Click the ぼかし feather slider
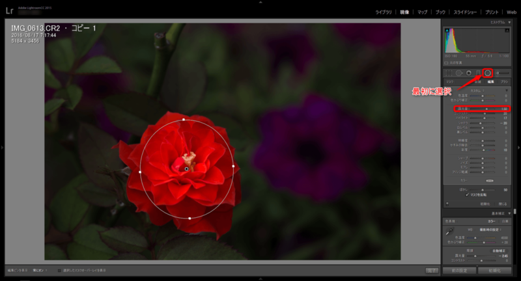Image resolution: width=521 pixels, height=281 pixels. (483, 190)
